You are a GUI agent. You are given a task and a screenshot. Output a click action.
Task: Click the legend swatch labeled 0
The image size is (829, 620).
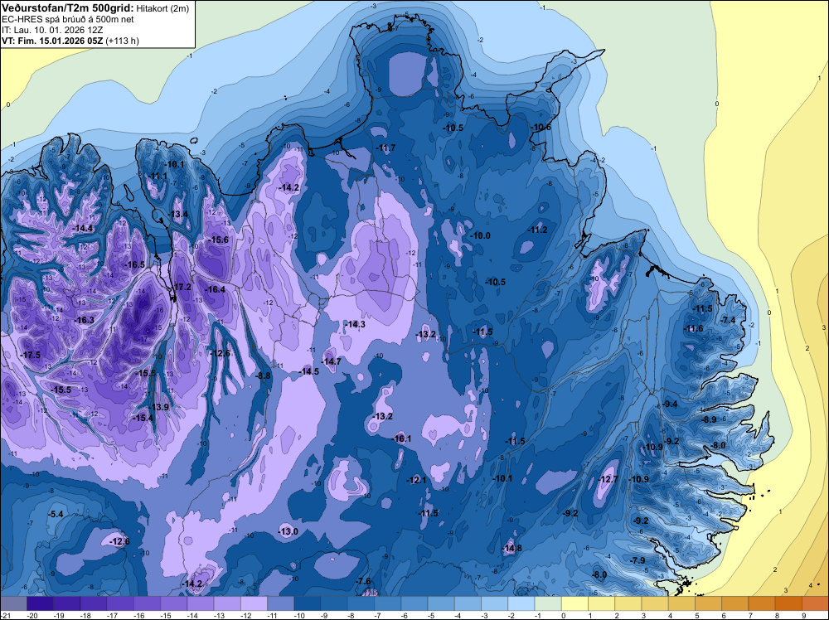(x=574, y=603)
